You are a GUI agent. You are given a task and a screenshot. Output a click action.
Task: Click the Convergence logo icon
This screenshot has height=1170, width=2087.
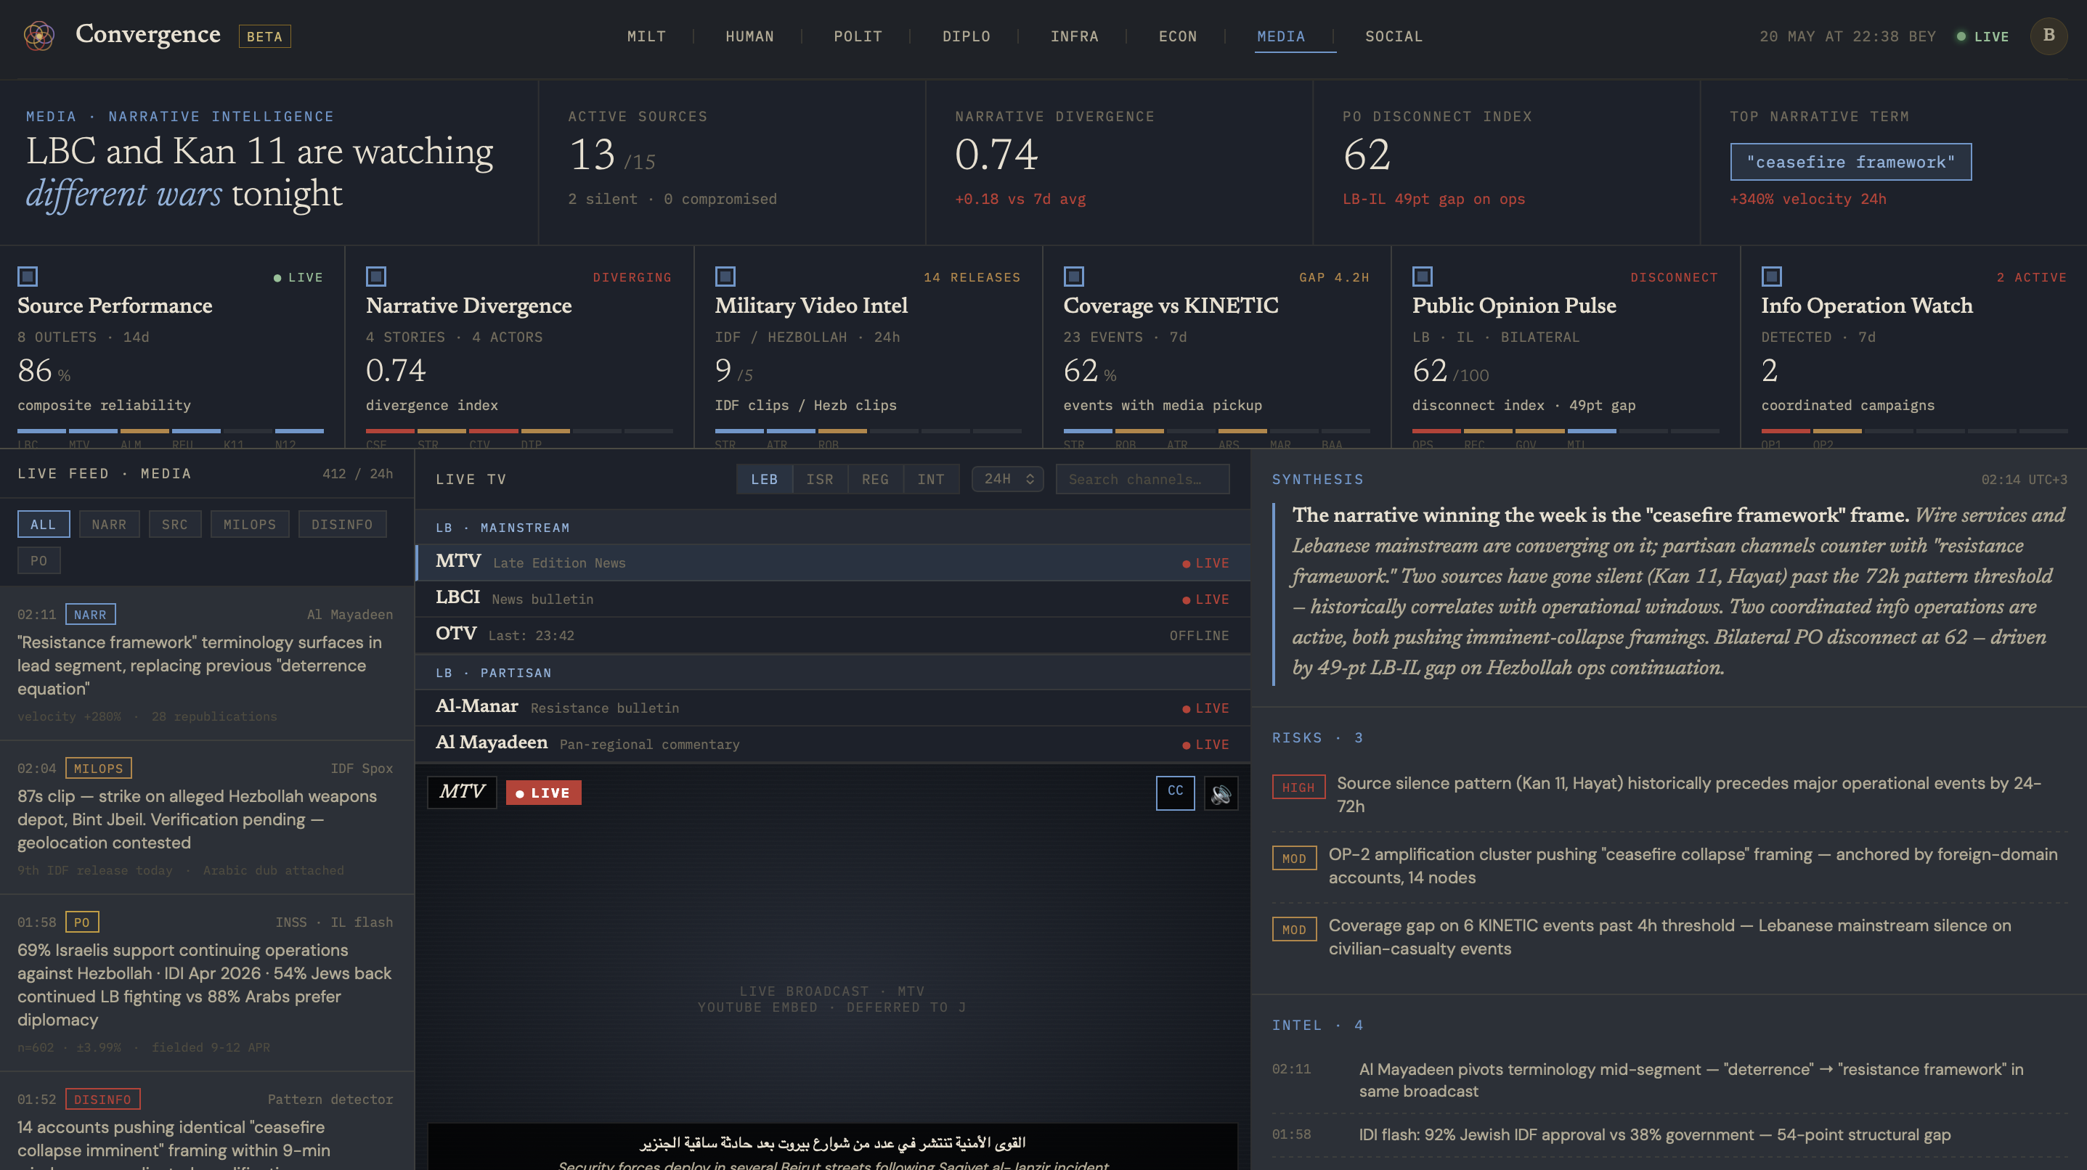click(x=38, y=36)
